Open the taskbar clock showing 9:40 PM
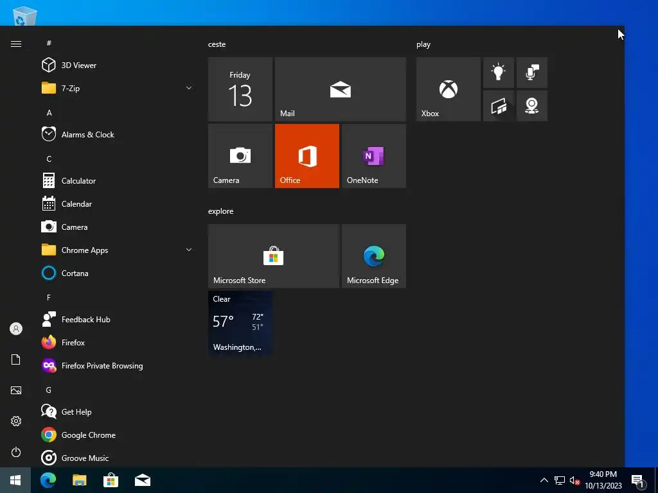Viewport: 658px width, 493px height. pyautogui.click(x=603, y=480)
